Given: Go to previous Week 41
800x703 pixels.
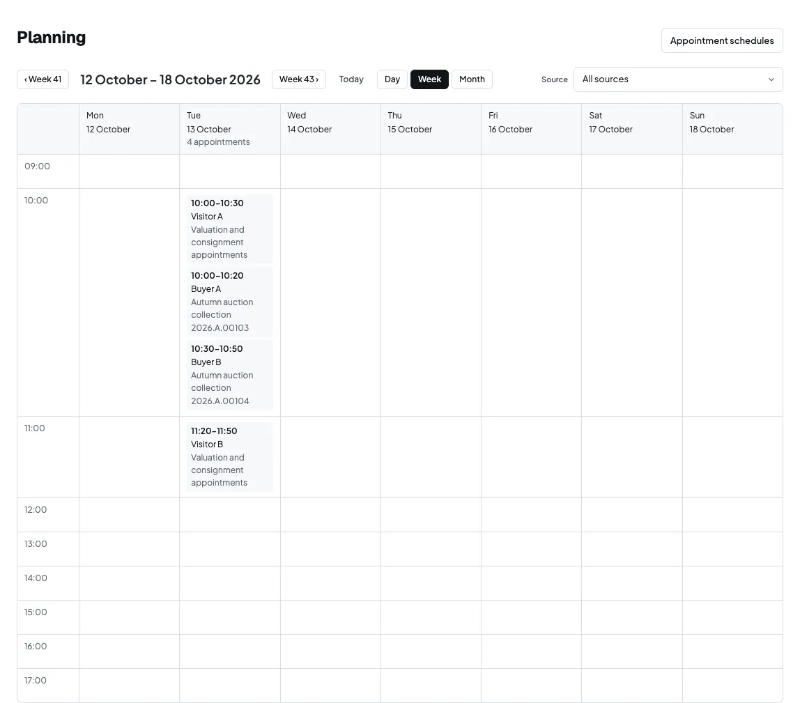Looking at the screenshot, I should pyautogui.click(x=43, y=79).
